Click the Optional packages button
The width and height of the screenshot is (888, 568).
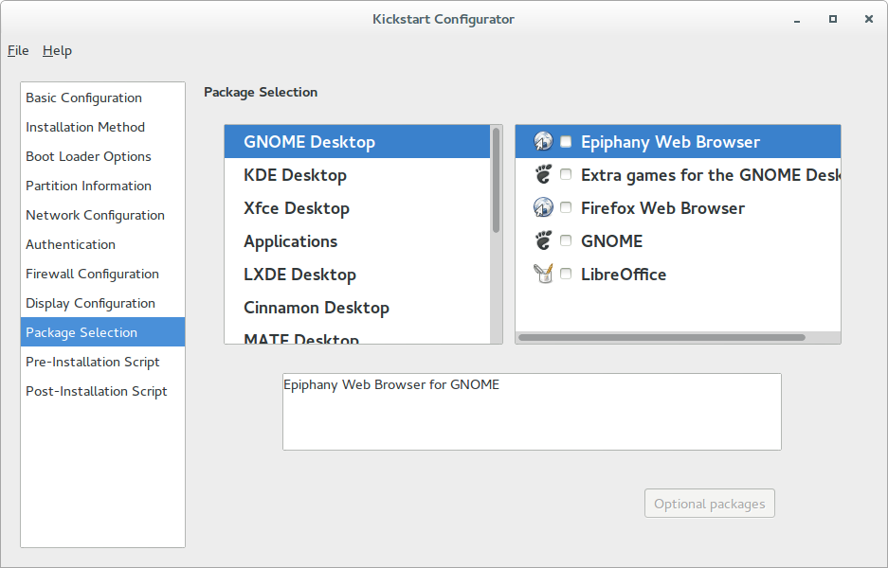(x=709, y=503)
